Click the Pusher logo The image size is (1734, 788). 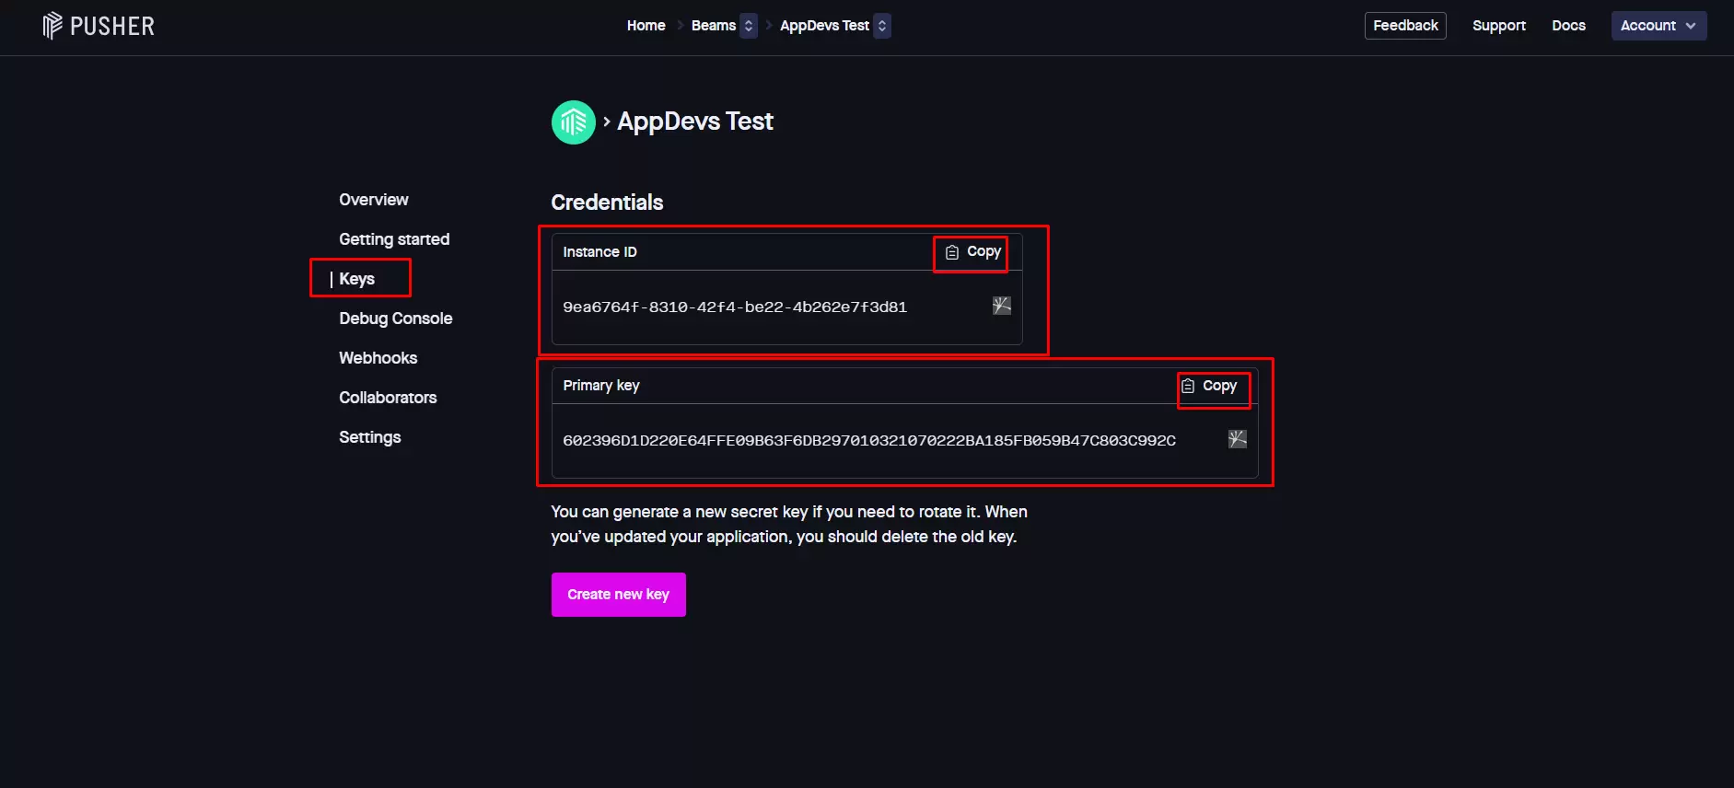click(99, 26)
